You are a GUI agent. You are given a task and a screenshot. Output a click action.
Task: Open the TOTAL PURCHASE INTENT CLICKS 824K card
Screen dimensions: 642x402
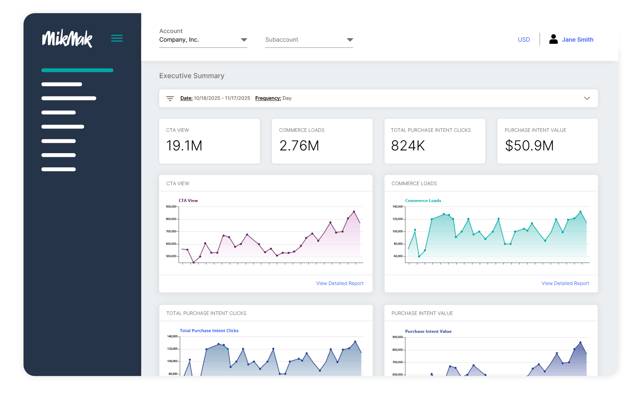(435, 141)
